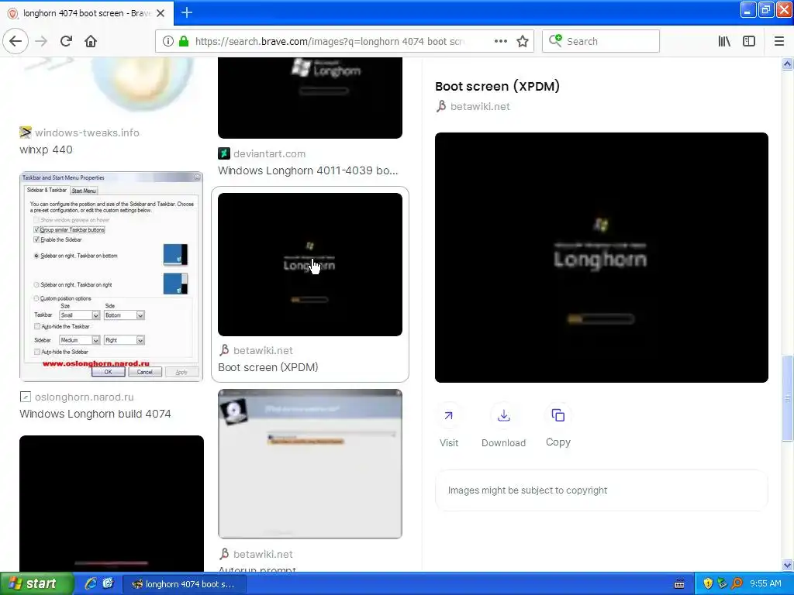Viewport: 794px width, 595px height.
Task: Click betawiki.net link under Boot screen thumbnail
Action: pyautogui.click(x=263, y=350)
